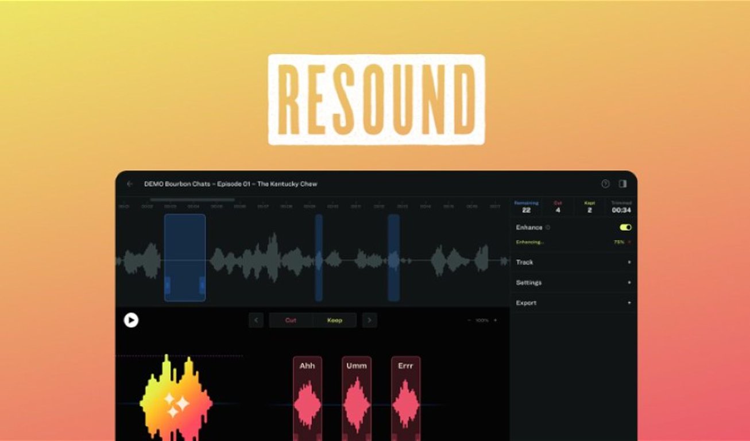Image resolution: width=750 pixels, height=441 pixels.
Task: Select the rightmost narrow blue waveform region
Action: coord(393,258)
